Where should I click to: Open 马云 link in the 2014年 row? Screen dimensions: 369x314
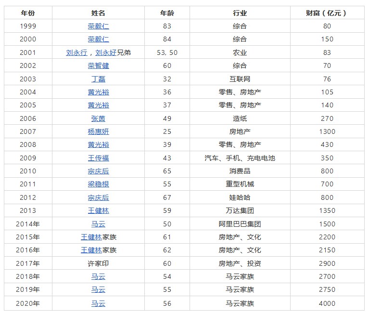98,224
